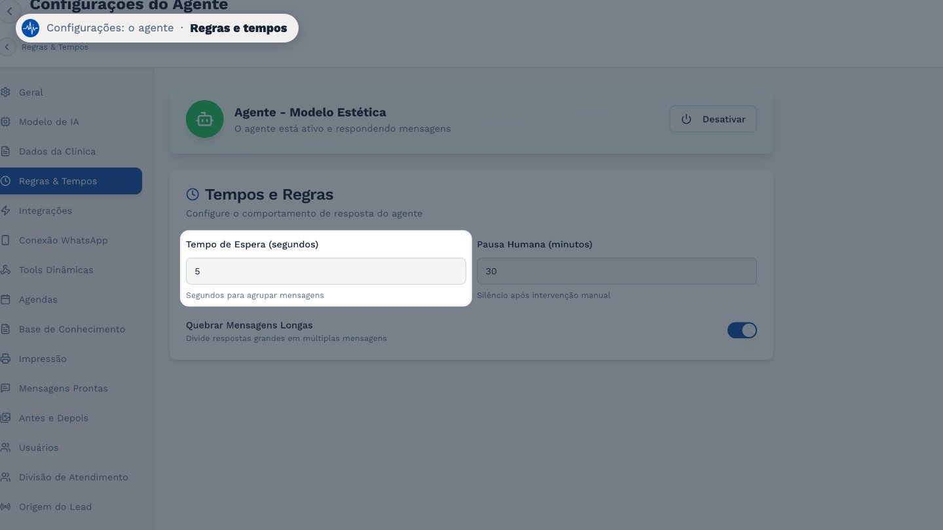Click the printer icon beside Impressão
The image size is (943, 530).
pyautogui.click(x=5, y=359)
